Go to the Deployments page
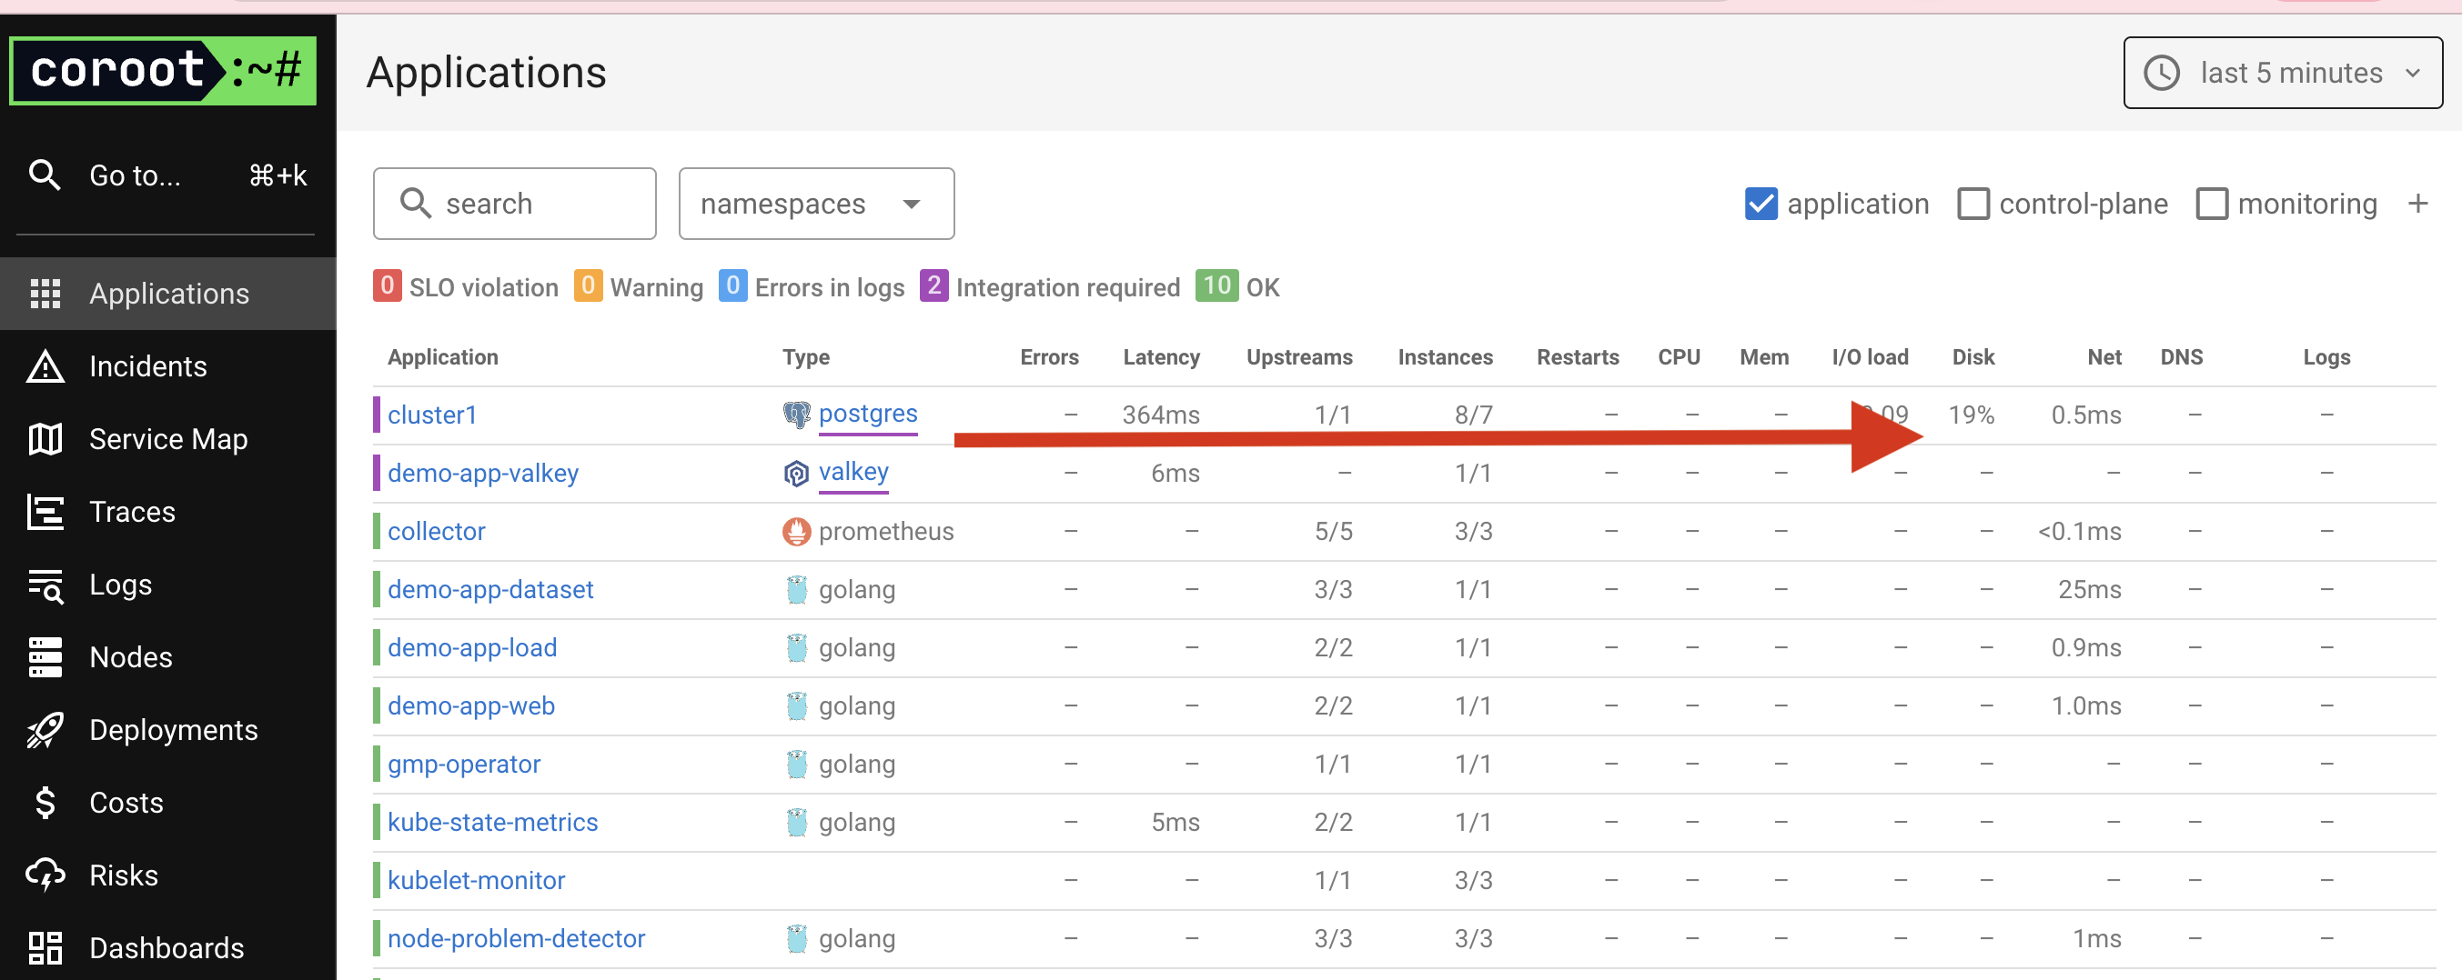Viewport: 2462px width, 980px height. 168,730
